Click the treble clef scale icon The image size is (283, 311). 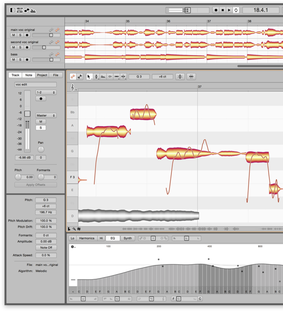[72, 87]
